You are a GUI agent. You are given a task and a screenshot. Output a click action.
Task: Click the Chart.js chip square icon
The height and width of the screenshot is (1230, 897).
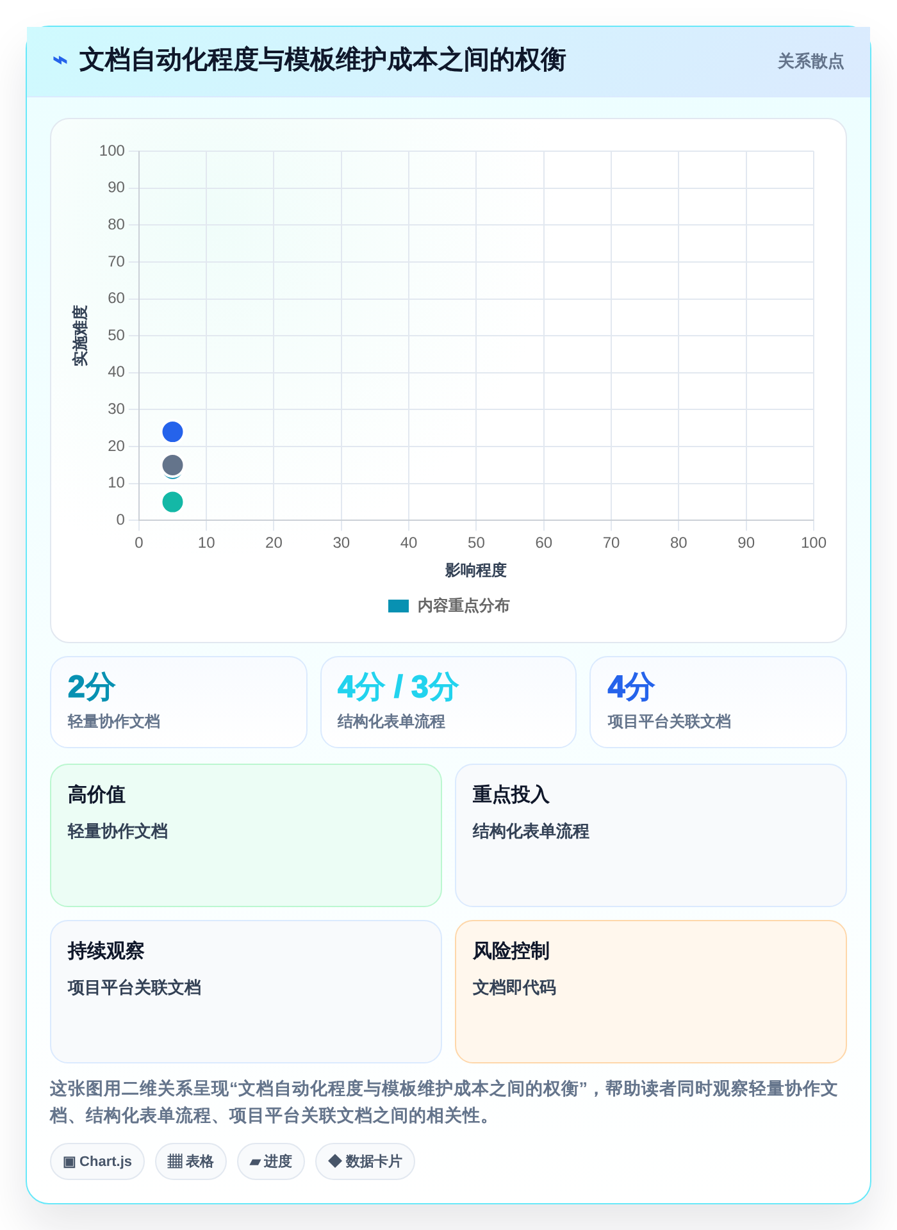(69, 1162)
